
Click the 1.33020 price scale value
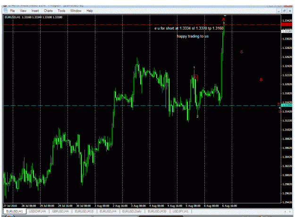(x=287, y=39)
